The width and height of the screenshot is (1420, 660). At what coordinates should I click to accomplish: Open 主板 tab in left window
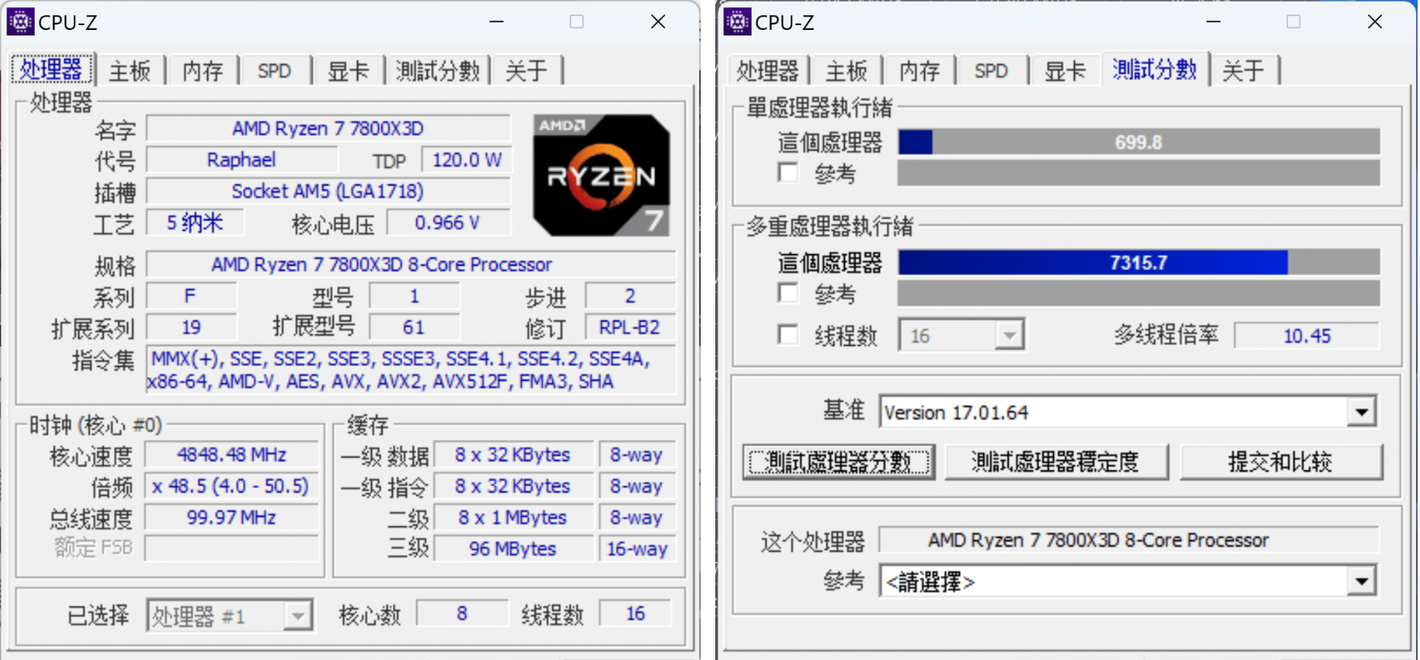tap(130, 71)
